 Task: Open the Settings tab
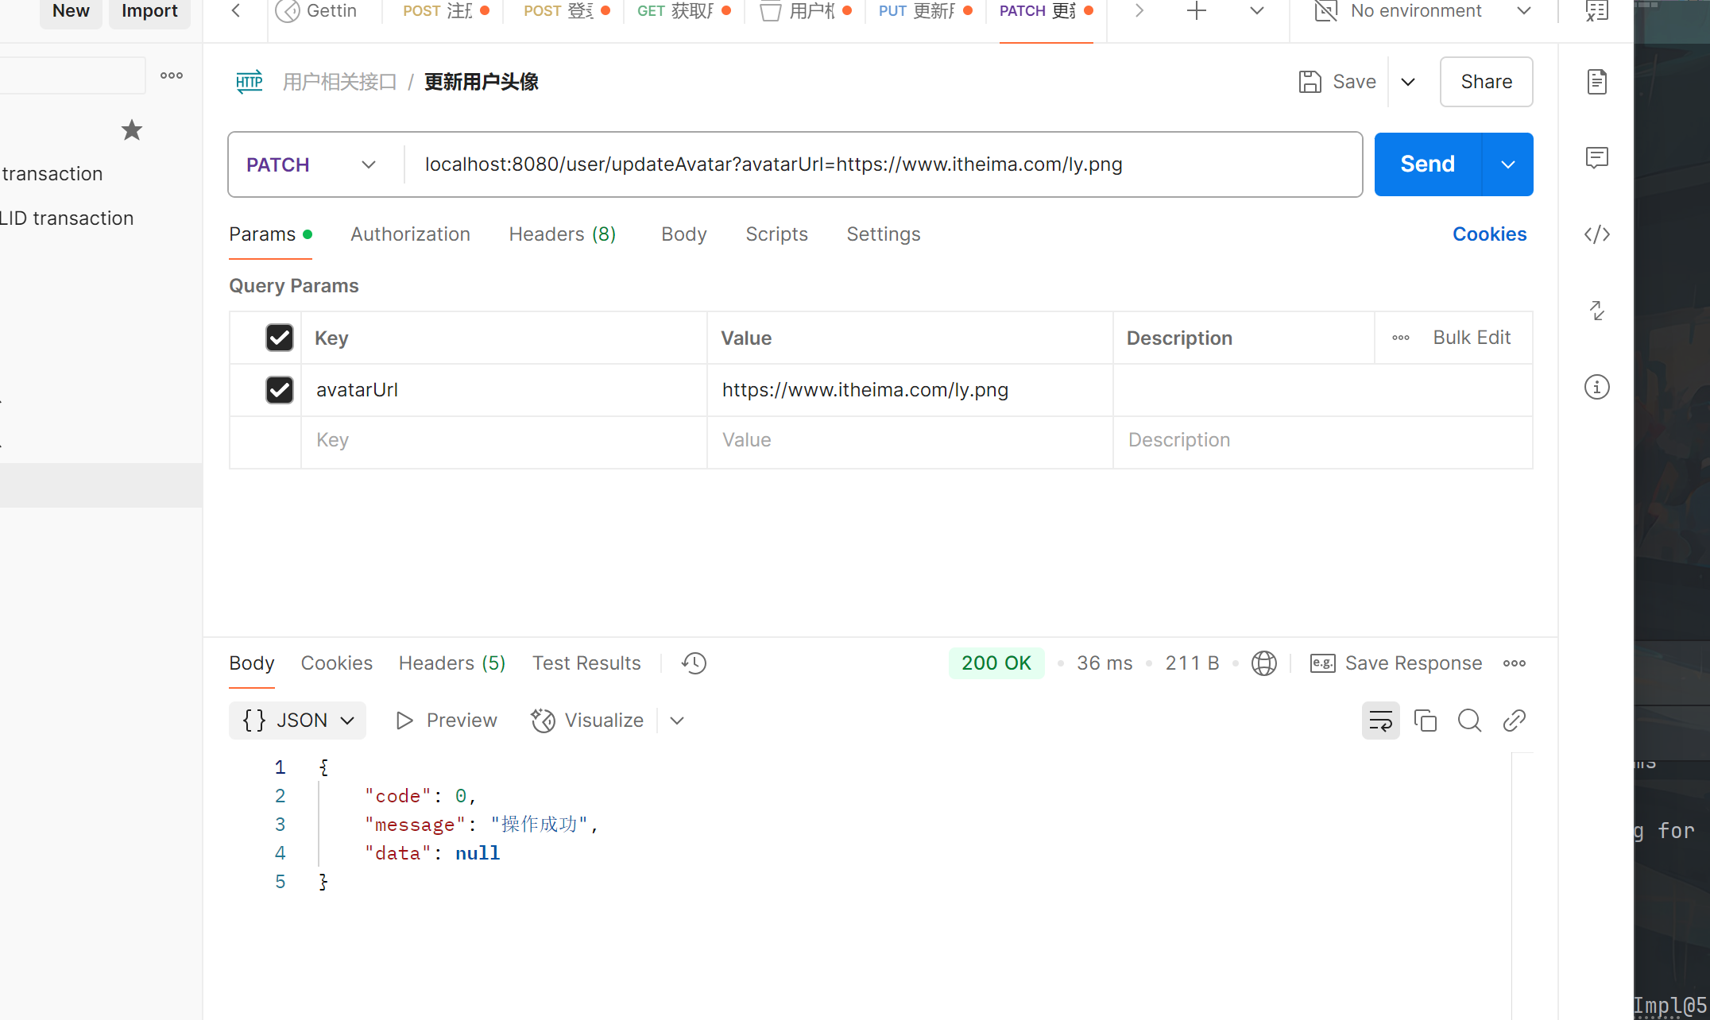(883, 234)
